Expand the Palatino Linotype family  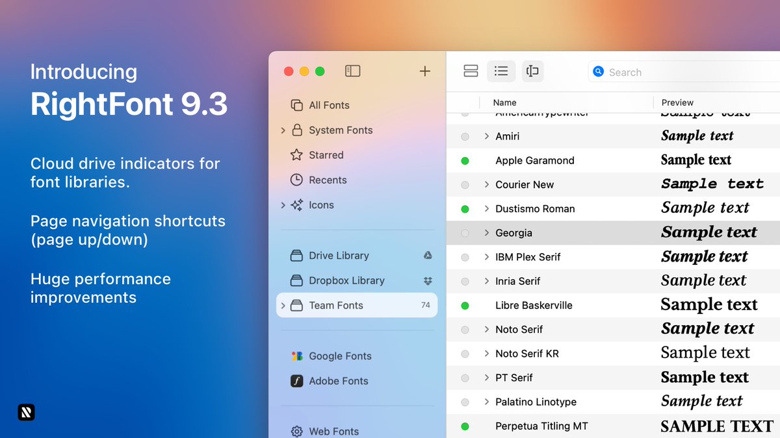[x=486, y=402]
